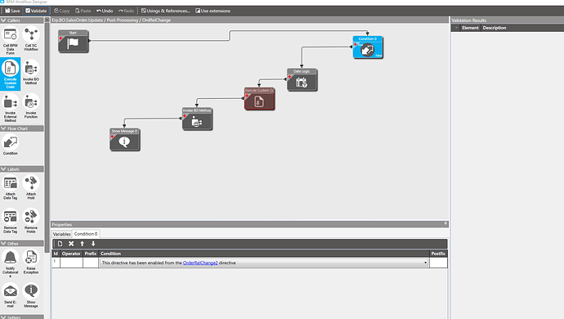Click the Show Message 0 node on canvas
The image size is (564, 319).
pos(124,139)
